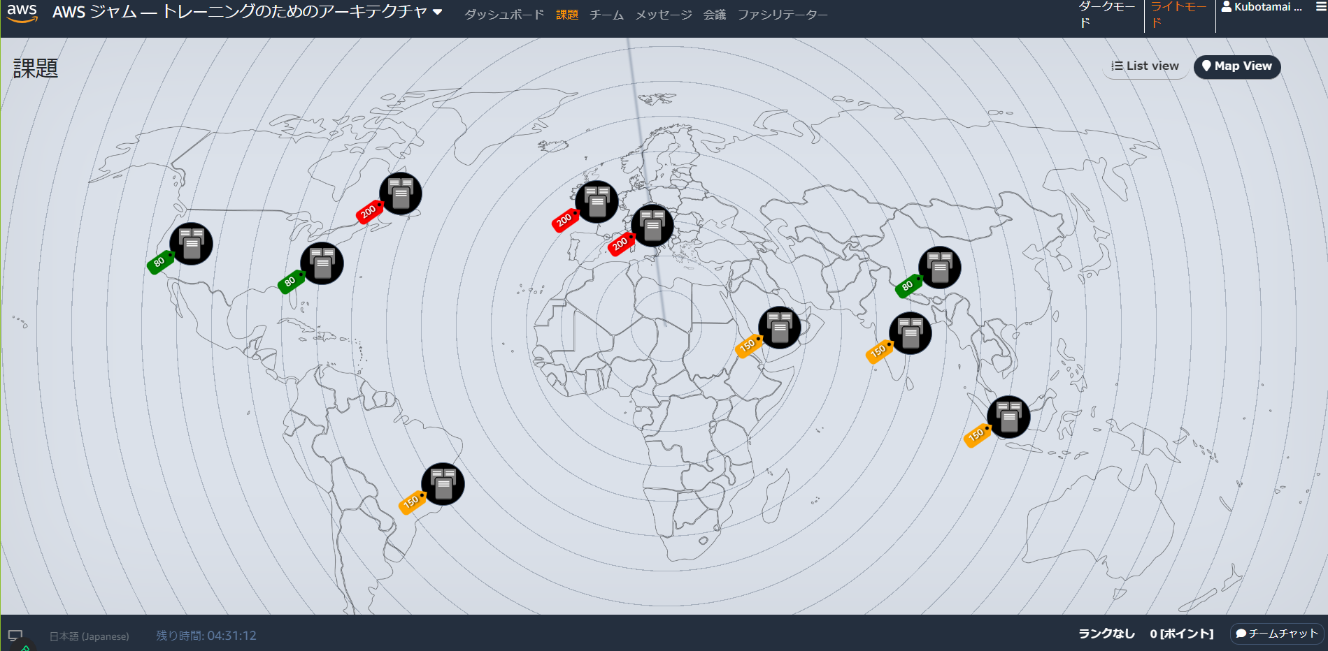Open the 80-point challenge near California
1328x651 pixels.
click(x=191, y=244)
